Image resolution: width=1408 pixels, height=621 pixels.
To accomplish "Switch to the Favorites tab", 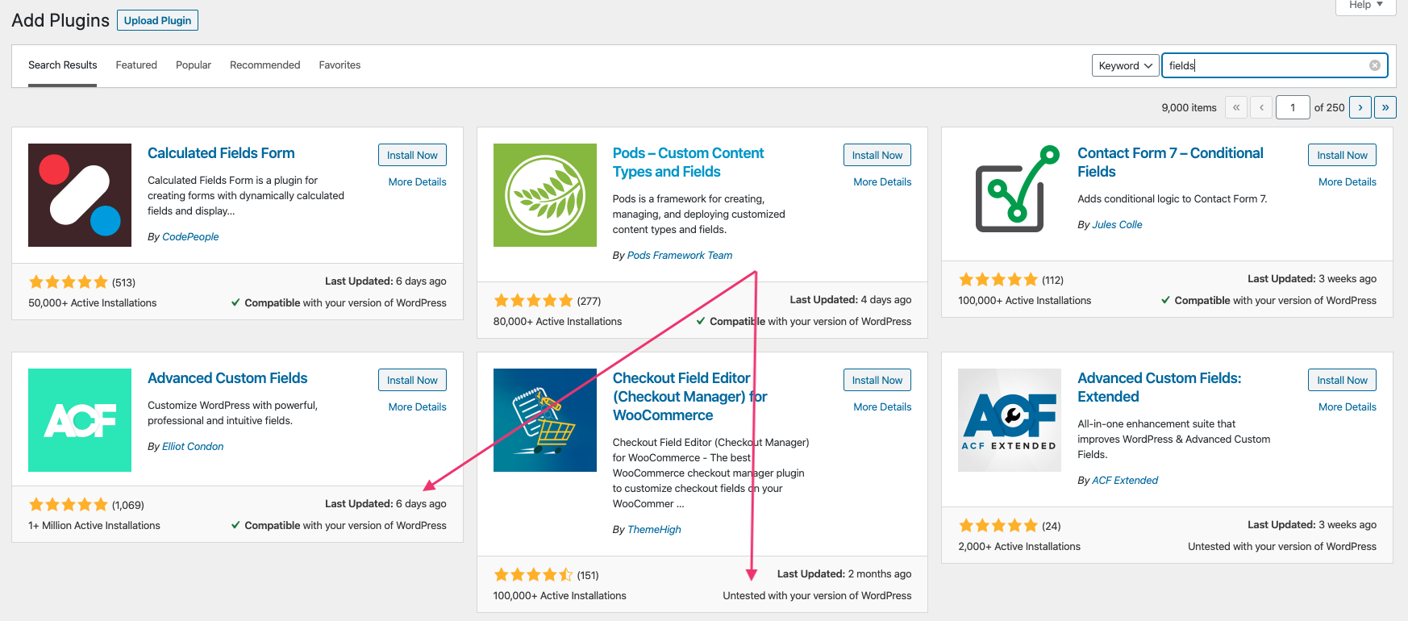I will pyautogui.click(x=340, y=65).
